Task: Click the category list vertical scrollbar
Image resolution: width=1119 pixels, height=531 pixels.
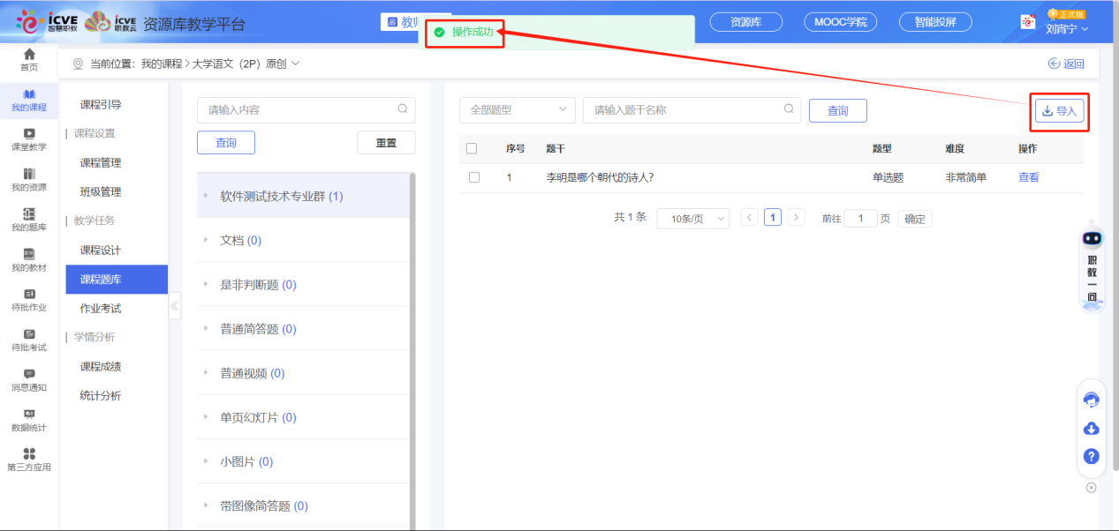Action: (412, 353)
